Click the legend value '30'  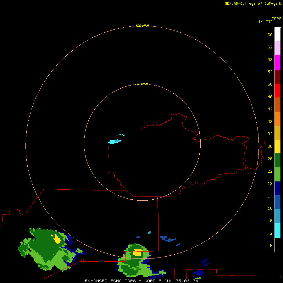coord(270,146)
